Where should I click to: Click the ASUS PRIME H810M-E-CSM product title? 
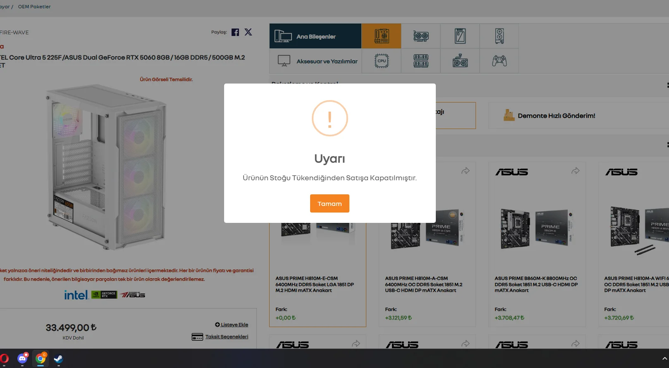(315, 284)
